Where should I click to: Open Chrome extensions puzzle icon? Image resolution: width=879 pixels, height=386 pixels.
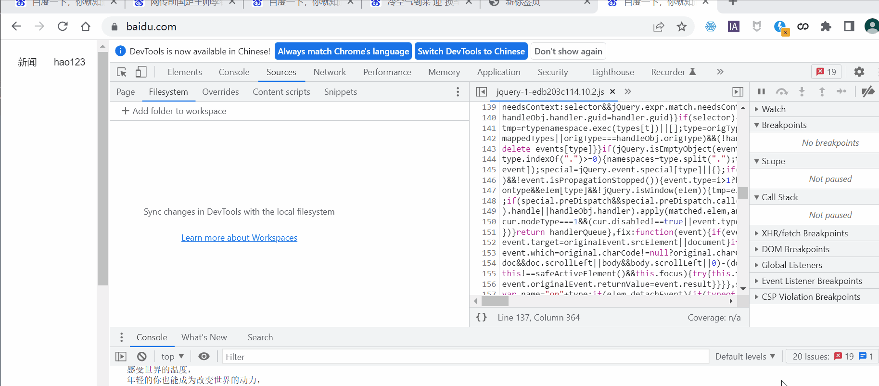[826, 27]
